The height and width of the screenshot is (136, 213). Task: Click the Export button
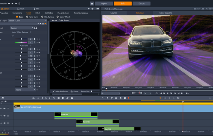pos(142,3)
